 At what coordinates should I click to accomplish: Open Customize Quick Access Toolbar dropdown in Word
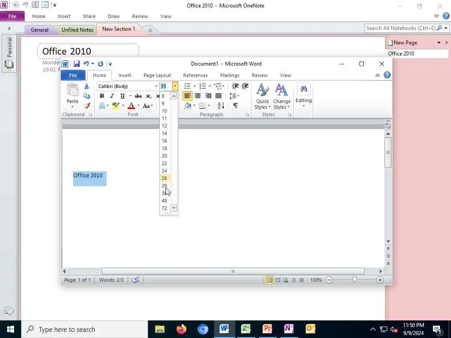pos(110,64)
